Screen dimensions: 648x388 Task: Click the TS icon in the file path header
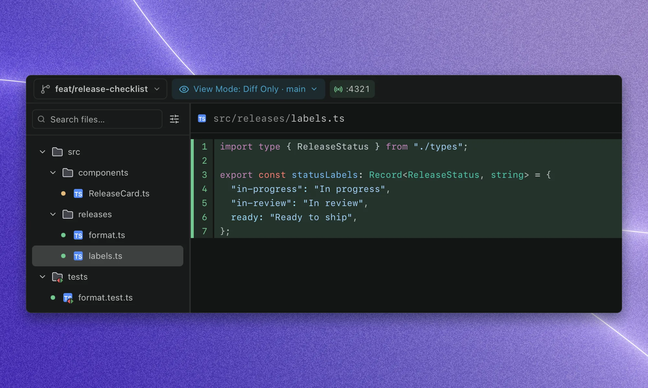pos(202,119)
